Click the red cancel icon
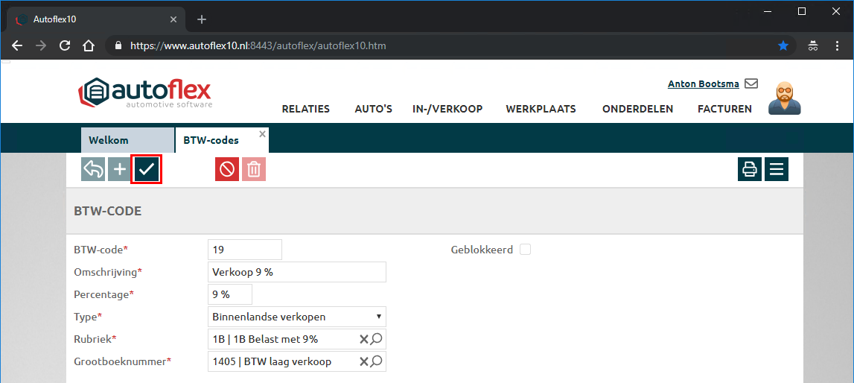The image size is (854, 383). 227,169
